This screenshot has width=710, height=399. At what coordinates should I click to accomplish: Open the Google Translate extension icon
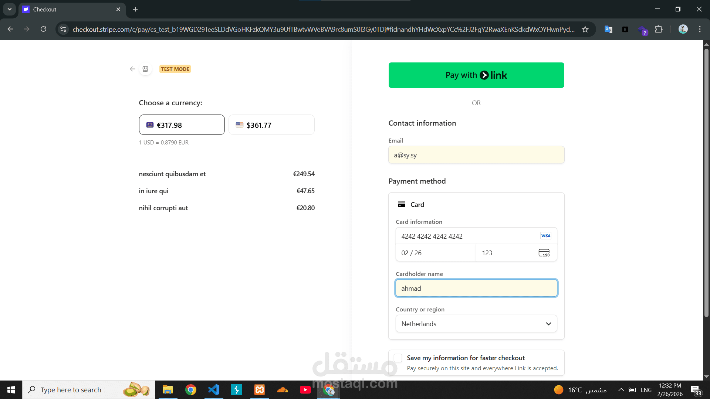coord(608,29)
